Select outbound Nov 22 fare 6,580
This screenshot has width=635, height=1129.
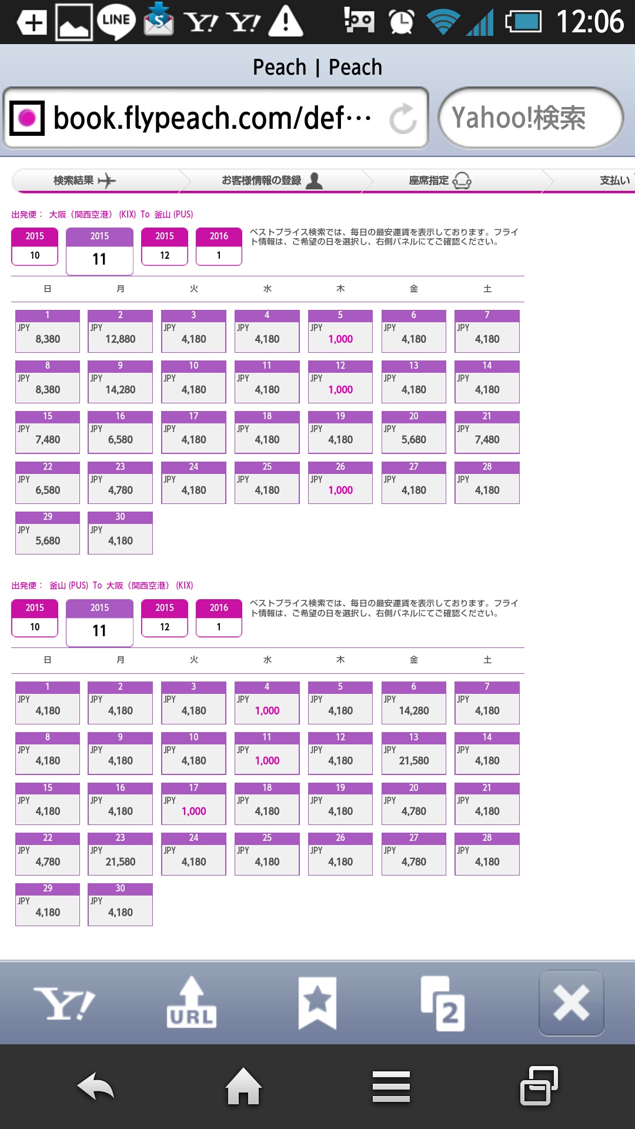pos(48,483)
